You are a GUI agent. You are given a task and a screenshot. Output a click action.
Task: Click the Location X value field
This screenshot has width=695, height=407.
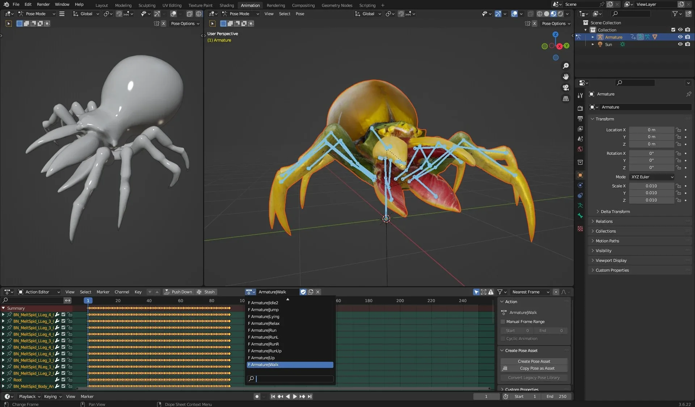[651, 130]
